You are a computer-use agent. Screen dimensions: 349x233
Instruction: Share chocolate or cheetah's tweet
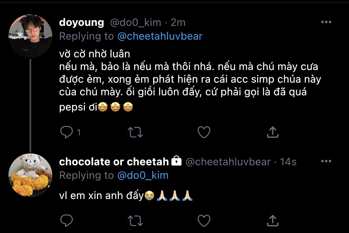click(x=272, y=221)
